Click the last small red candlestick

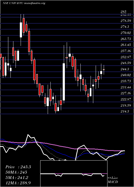coord(104,69)
